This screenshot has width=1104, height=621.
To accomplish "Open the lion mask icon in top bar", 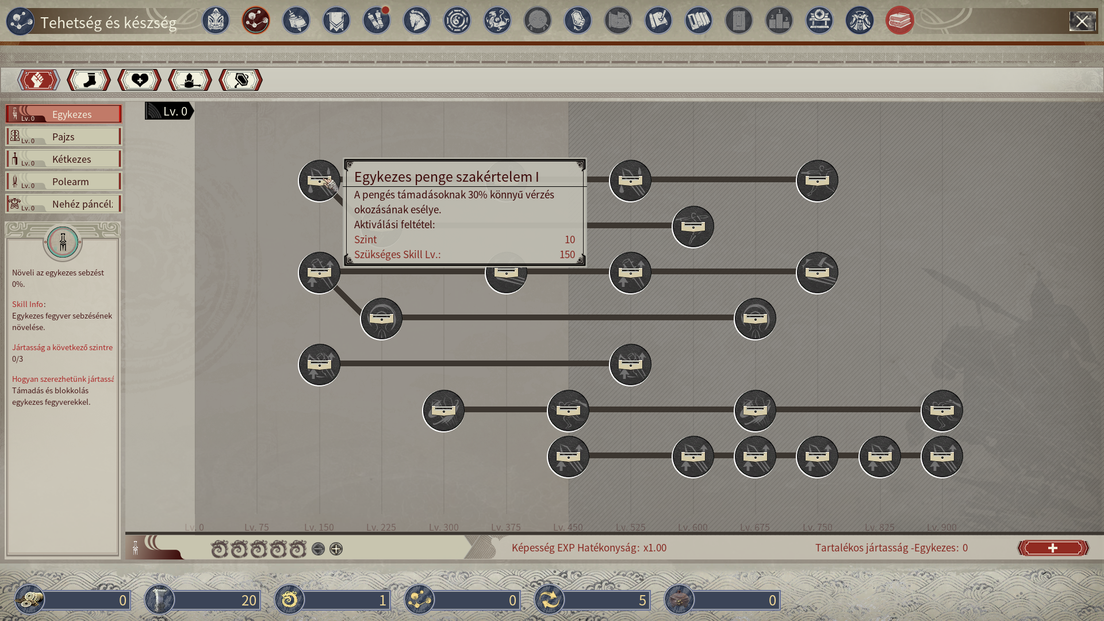I will (216, 21).
